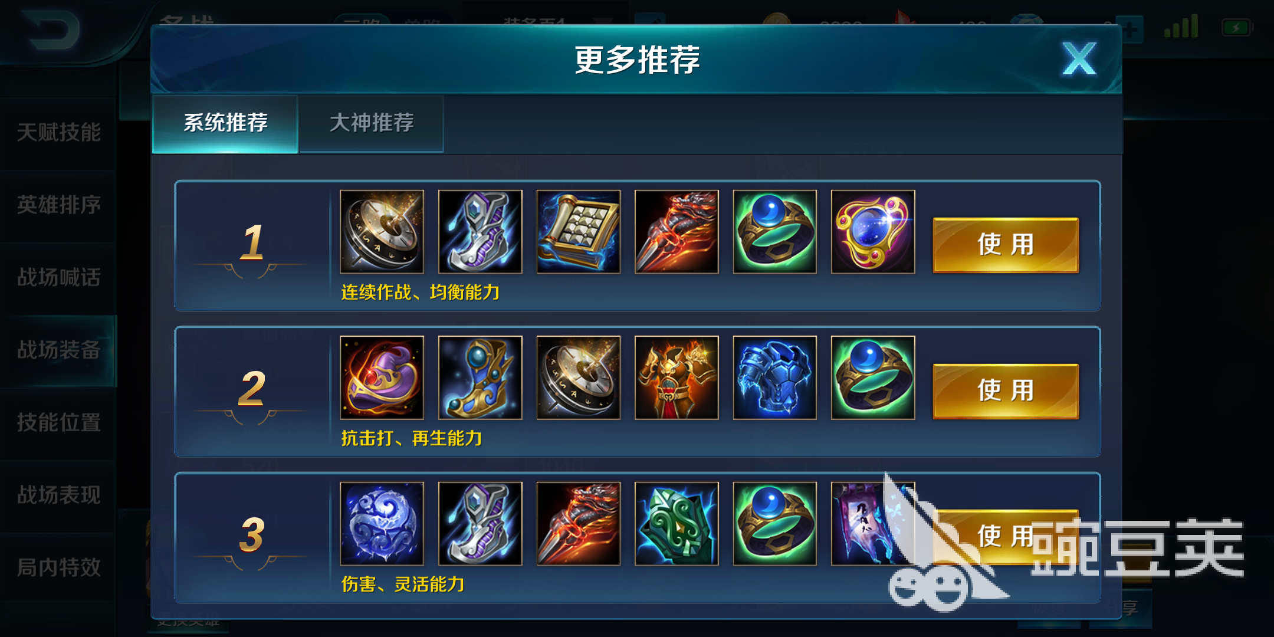Tap the back arrow at top left
Image resolution: width=1274 pixels, height=637 pixels.
[54, 31]
